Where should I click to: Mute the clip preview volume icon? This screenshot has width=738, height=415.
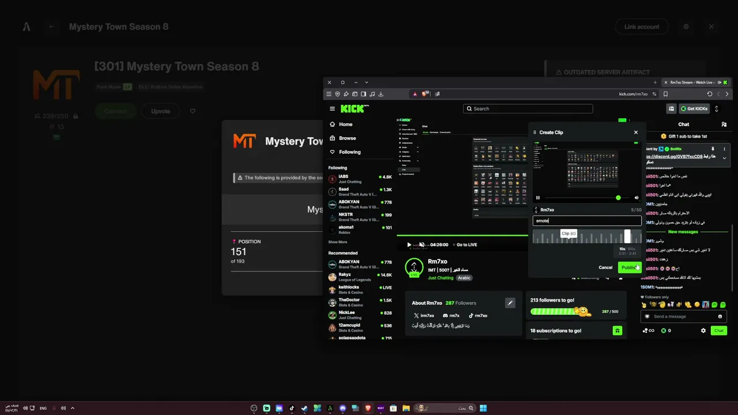[637, 198]
